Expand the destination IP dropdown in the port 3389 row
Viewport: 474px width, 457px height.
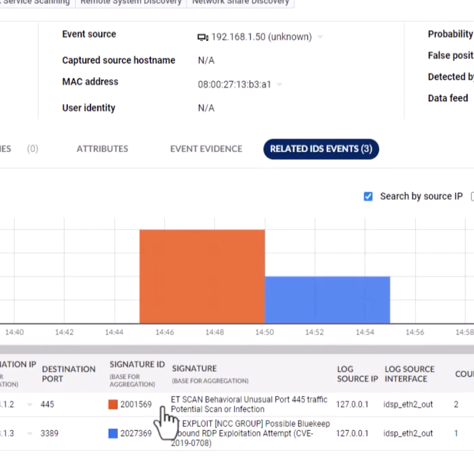30,434
